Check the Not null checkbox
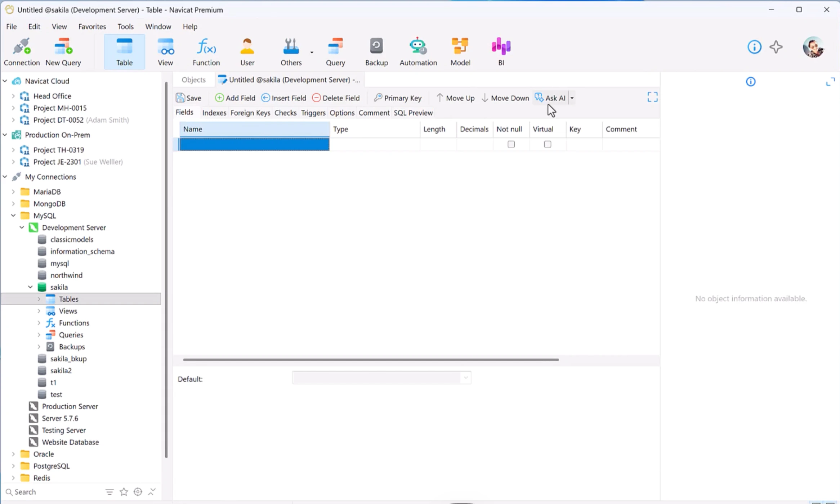840x504 pixels. (511, 144)
